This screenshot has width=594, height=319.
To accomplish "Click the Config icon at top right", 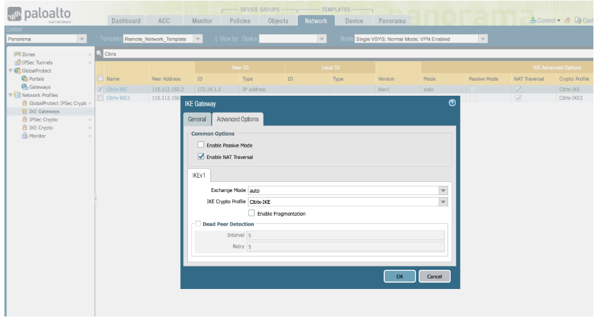I will (x=578, y=20).
